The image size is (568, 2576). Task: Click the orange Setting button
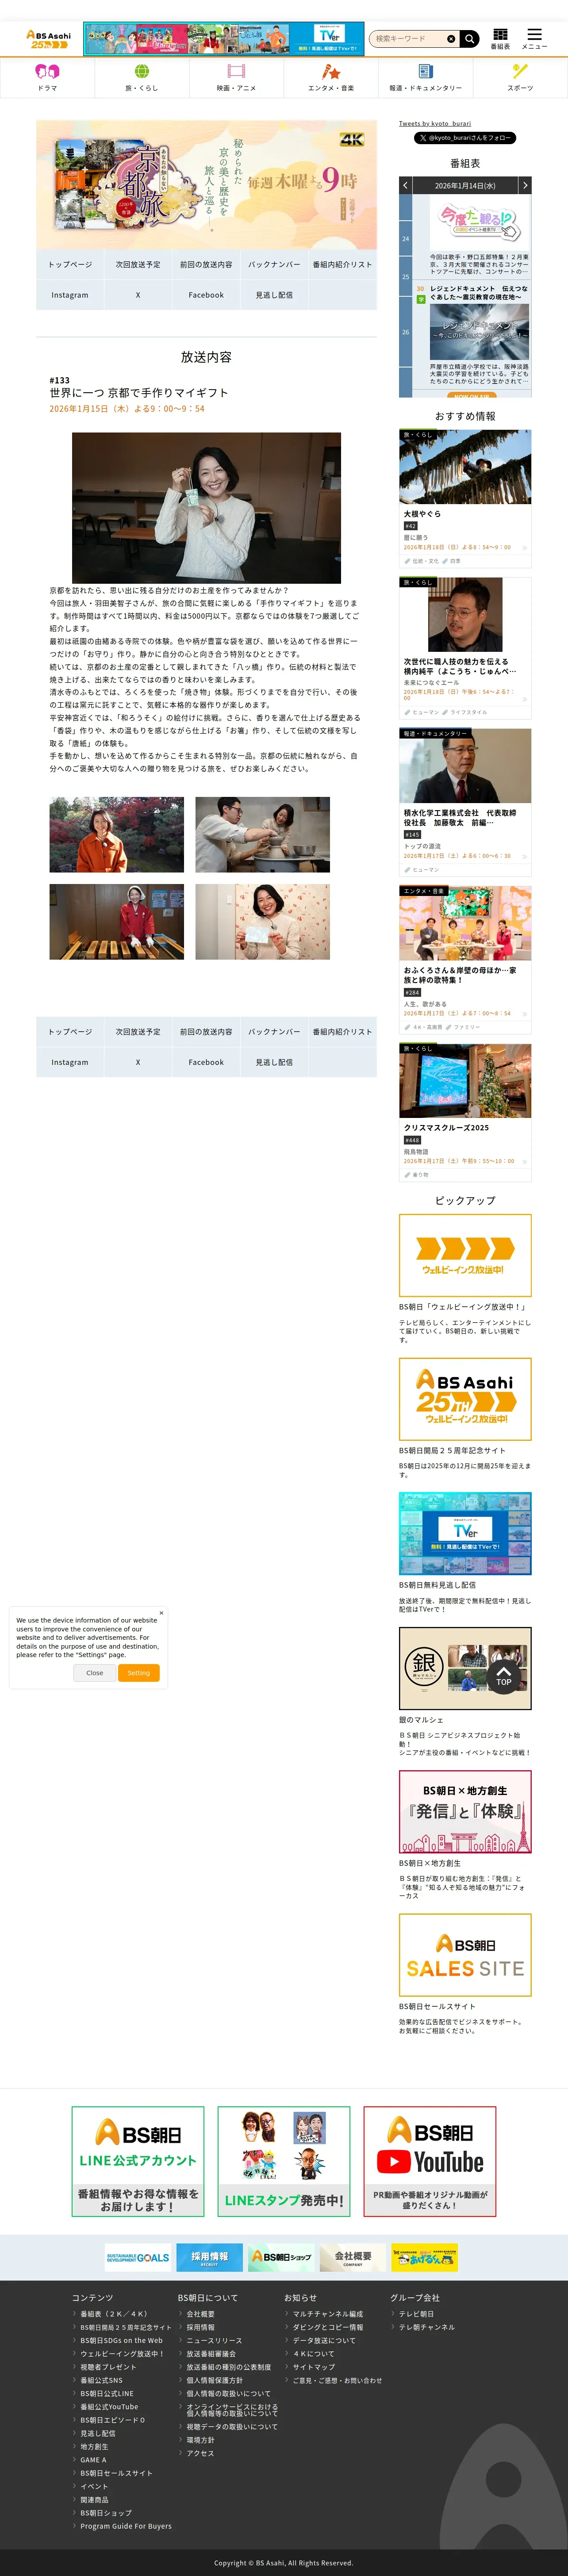(139, 1673)
